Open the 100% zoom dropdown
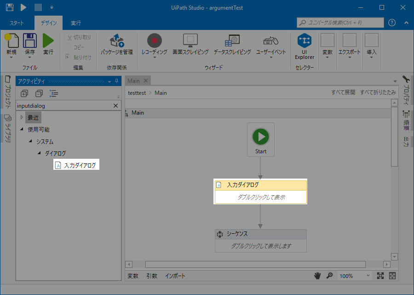 (354, 276)
